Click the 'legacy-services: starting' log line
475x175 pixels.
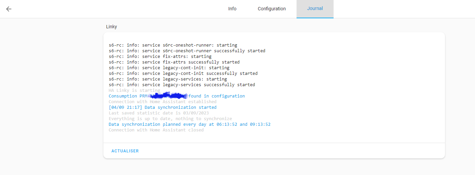(x=168, y=79)
